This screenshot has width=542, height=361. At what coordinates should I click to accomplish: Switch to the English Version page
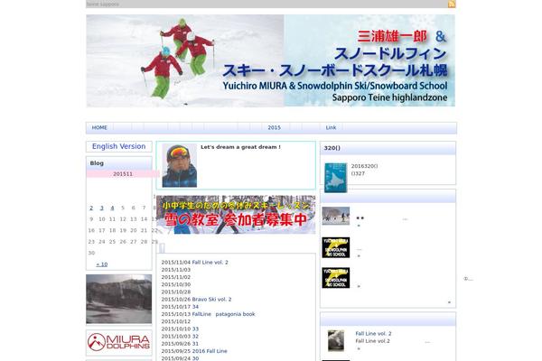point(119,146)
